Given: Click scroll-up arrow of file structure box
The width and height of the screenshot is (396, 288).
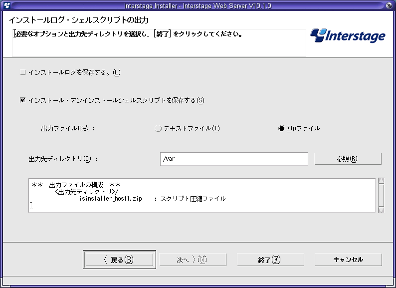Looking at the screenshot, I should (382, 181).
